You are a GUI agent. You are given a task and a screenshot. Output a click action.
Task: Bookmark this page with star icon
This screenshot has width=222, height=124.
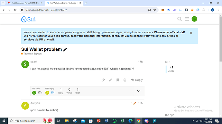click(x=155, y=10)
